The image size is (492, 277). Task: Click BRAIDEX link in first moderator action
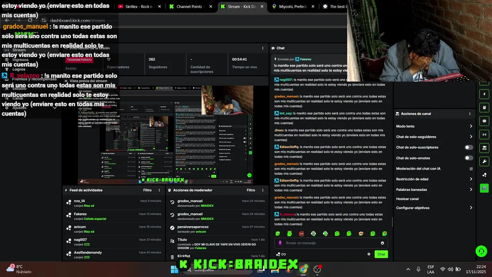[207, 206]
